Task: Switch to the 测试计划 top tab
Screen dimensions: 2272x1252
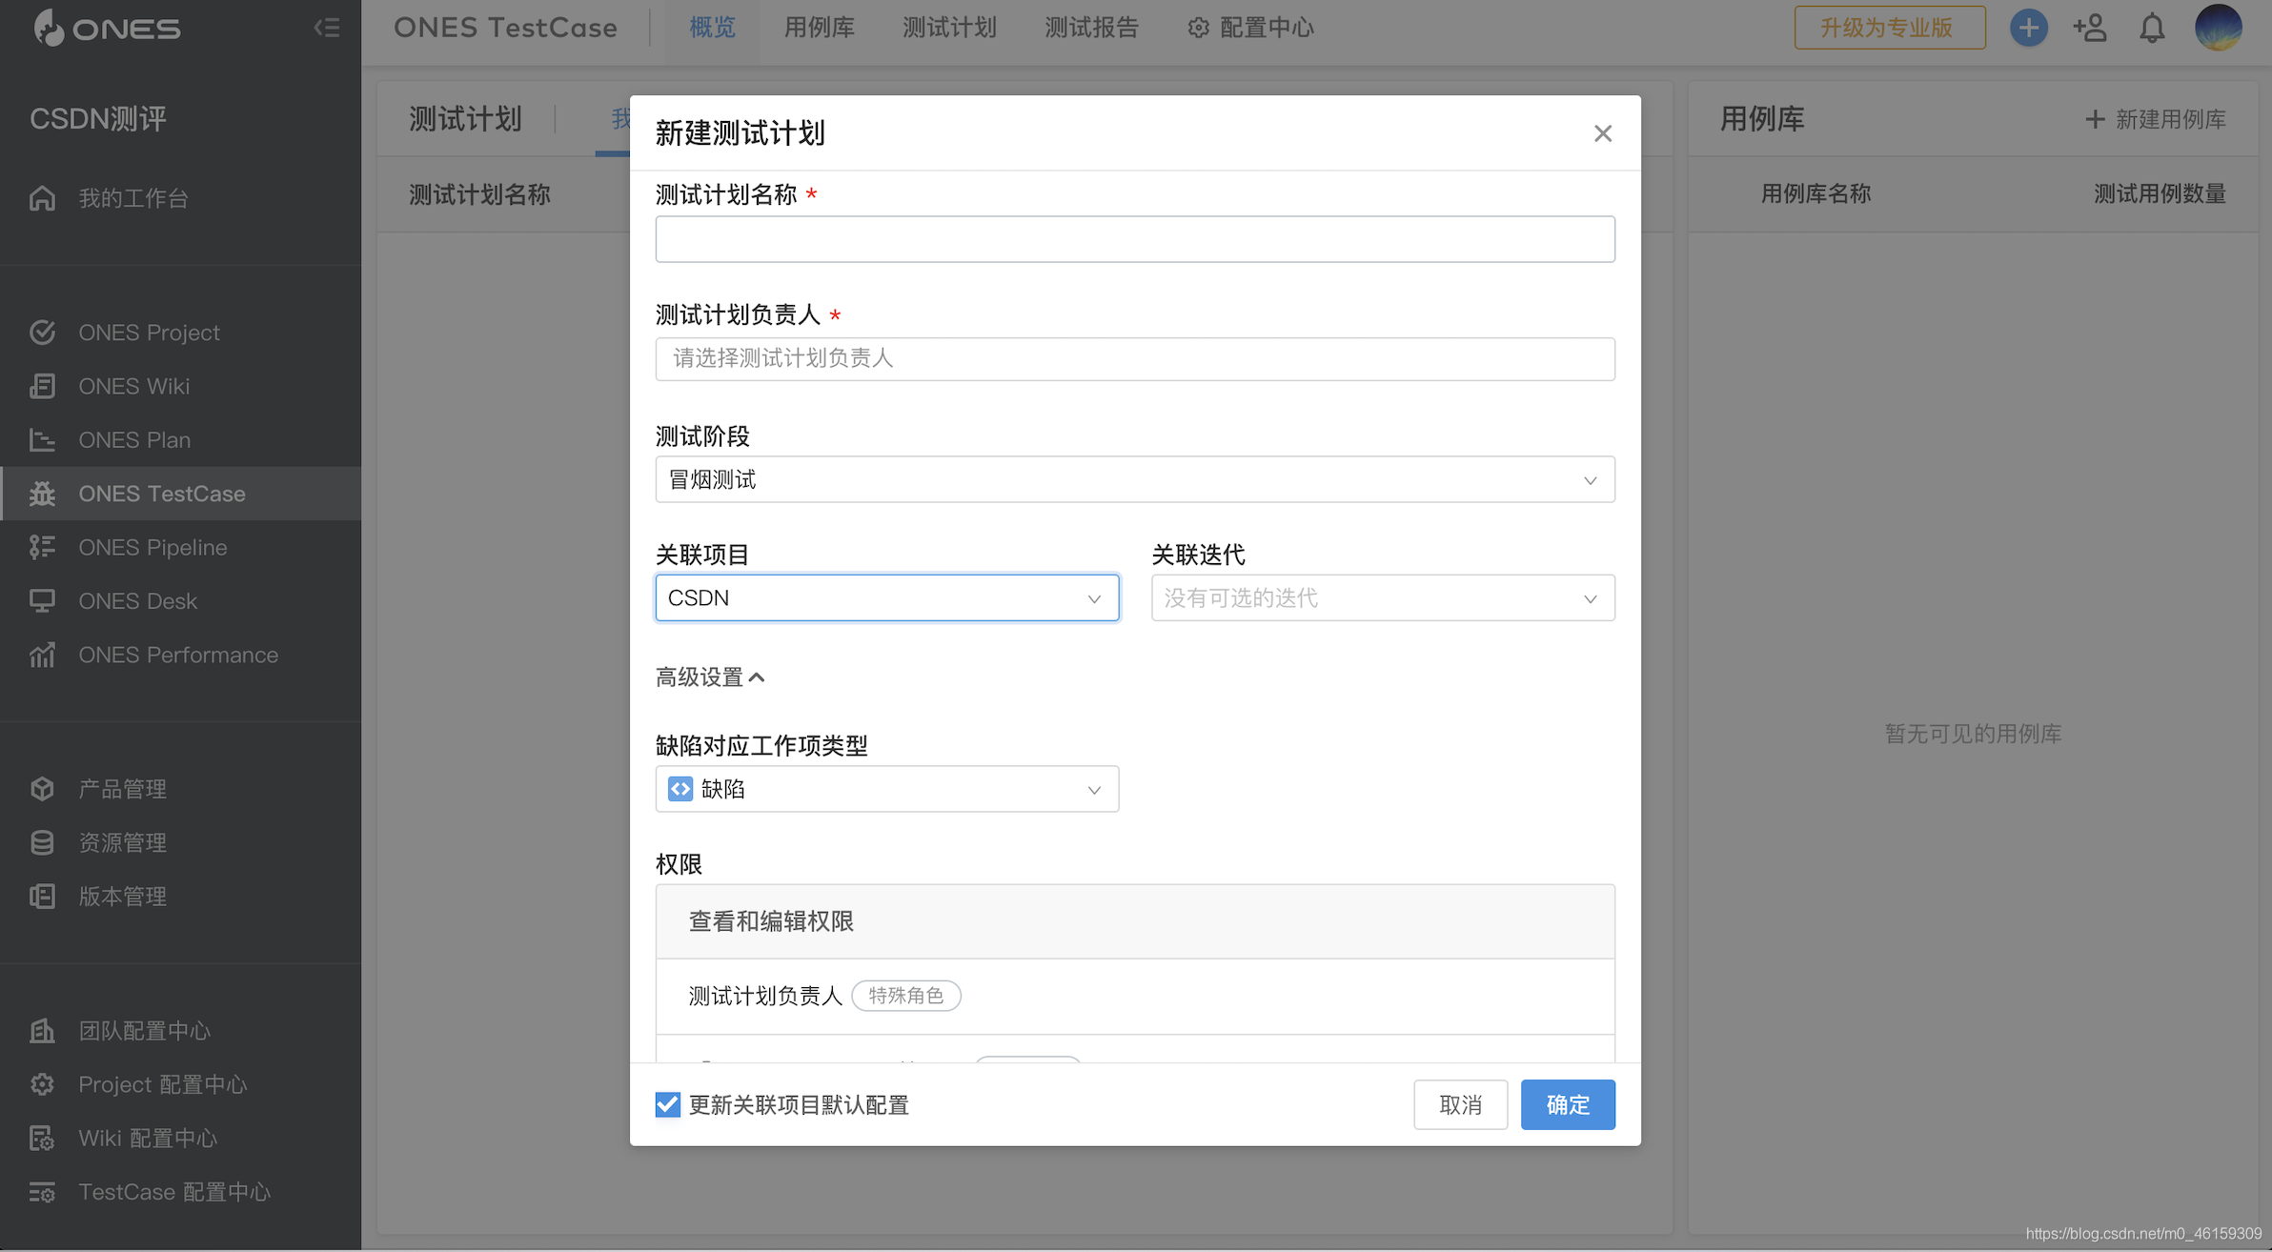Action: 949,28
